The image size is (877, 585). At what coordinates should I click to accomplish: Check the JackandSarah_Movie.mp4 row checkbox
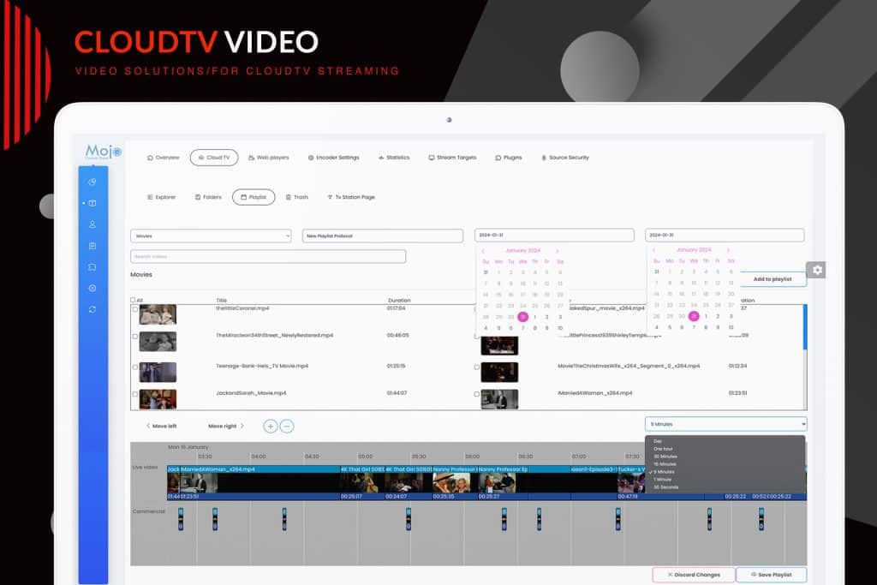134,394
